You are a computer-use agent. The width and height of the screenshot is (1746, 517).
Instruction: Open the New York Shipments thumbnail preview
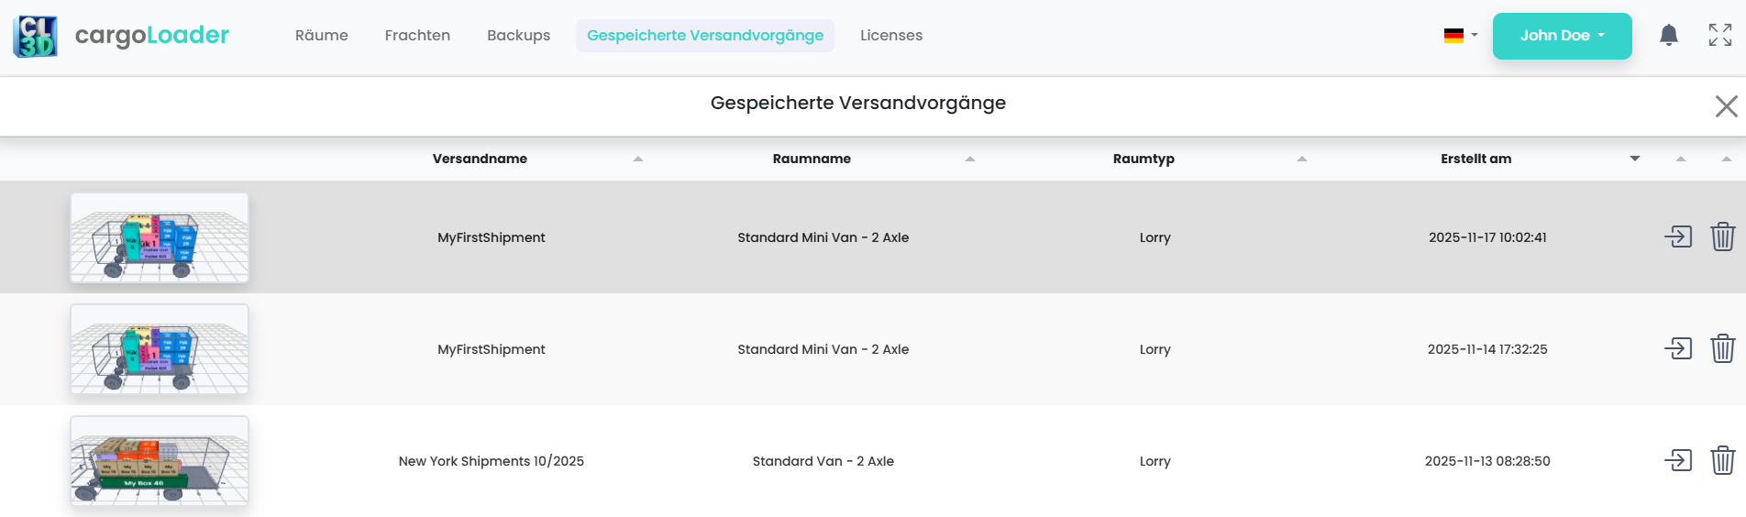click(160, 461)
